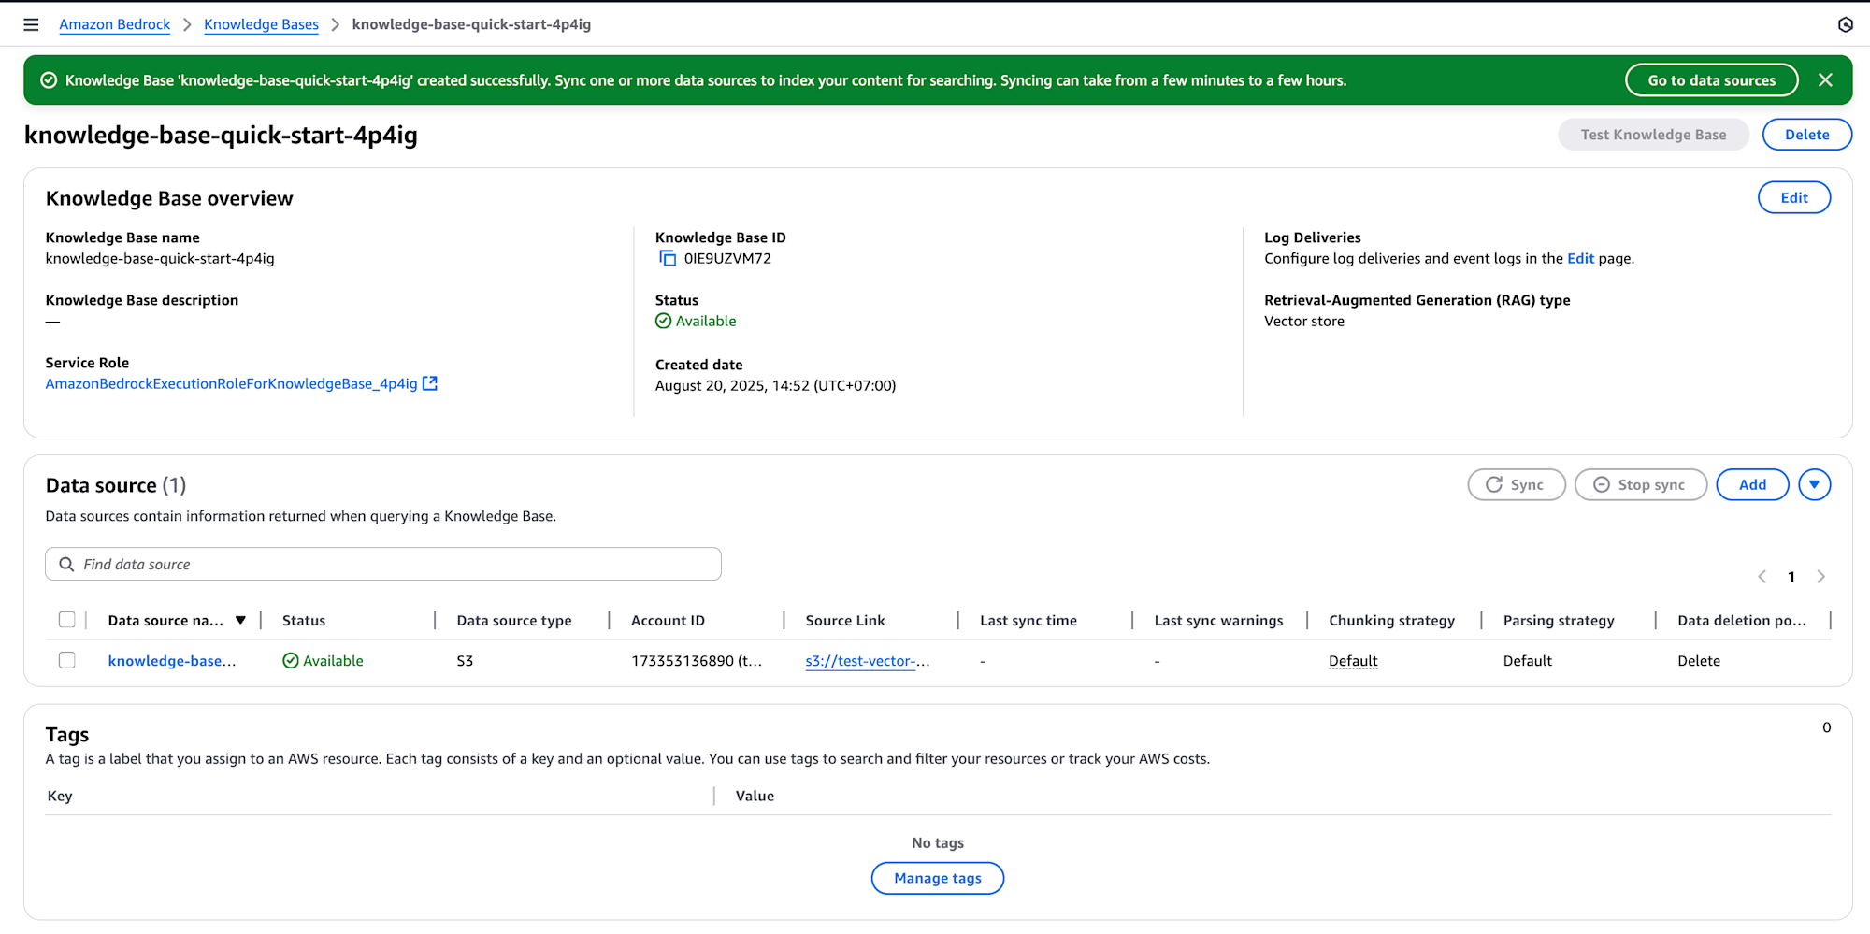Viewport: 1870px width, 934px height.
Task: Click the Last sync warnings column header
Action: pos(1218,621)
